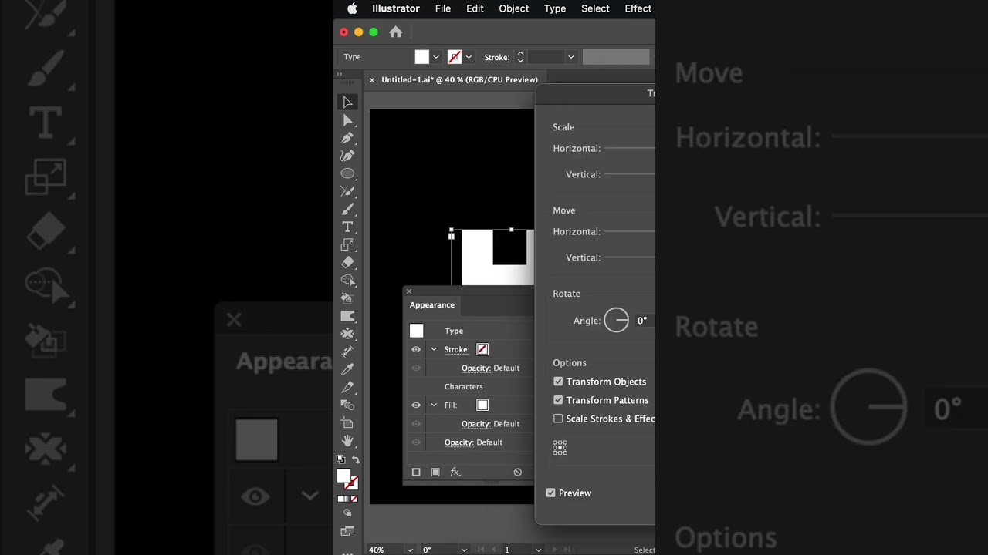Image resolution: width=988 pixels, height=555 pixels.
Task: Open the artboard navigation dropdown
Action: click(x=538, y=550)
